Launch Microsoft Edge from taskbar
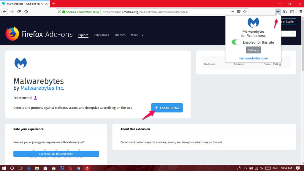Viewport: 304px width, 171px height. [29, 168]
